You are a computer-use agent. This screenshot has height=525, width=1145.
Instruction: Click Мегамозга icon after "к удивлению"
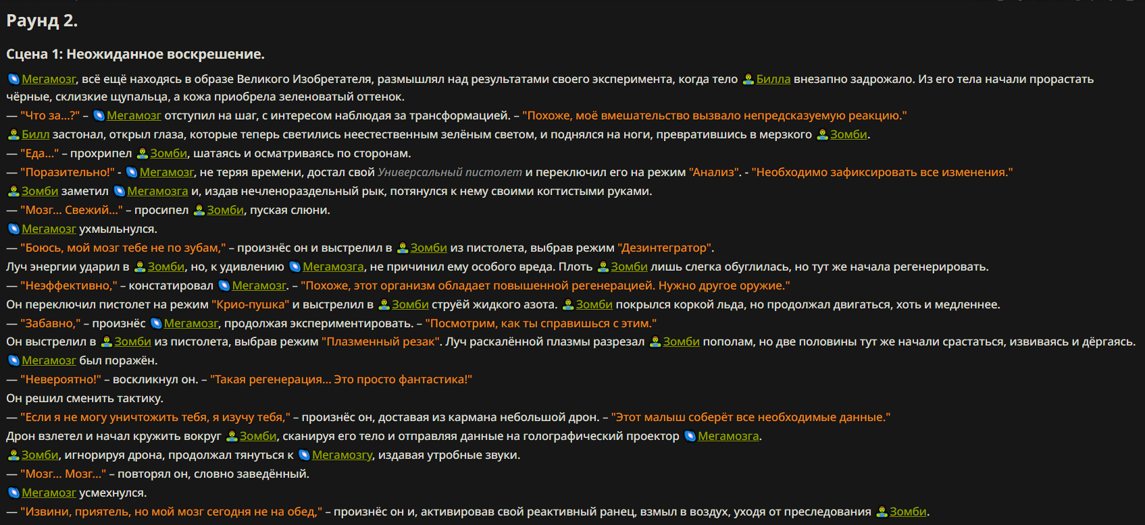point(295,267)
